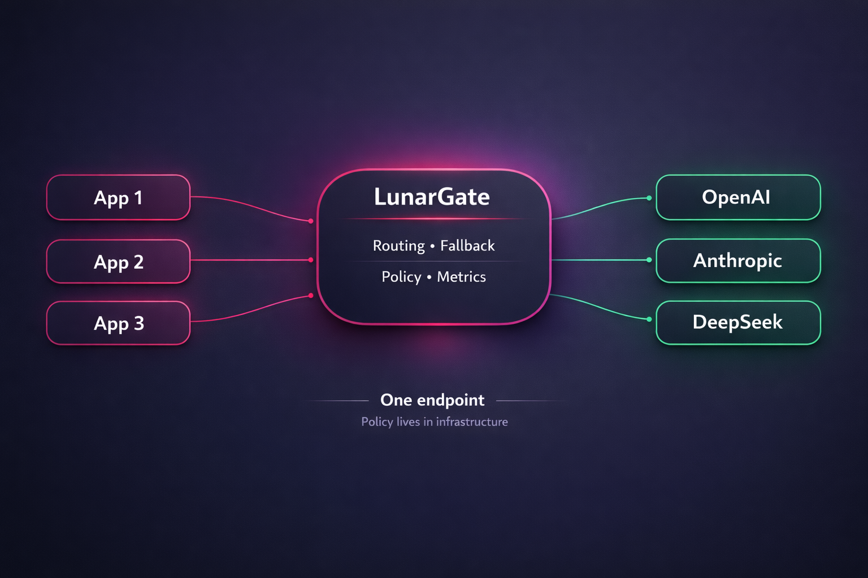Screen dimensions: 868x578
Task: Expand the Policy section in LunarGate
Action: (400, 277)
